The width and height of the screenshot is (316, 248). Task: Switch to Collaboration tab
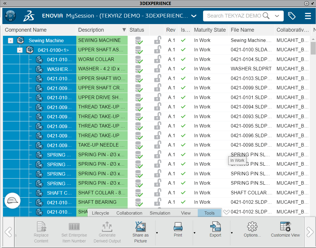[129, 213]
